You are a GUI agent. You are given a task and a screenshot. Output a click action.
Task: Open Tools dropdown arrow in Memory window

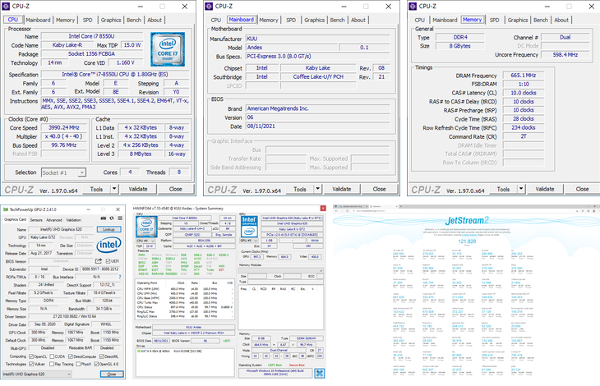(521, 189)
